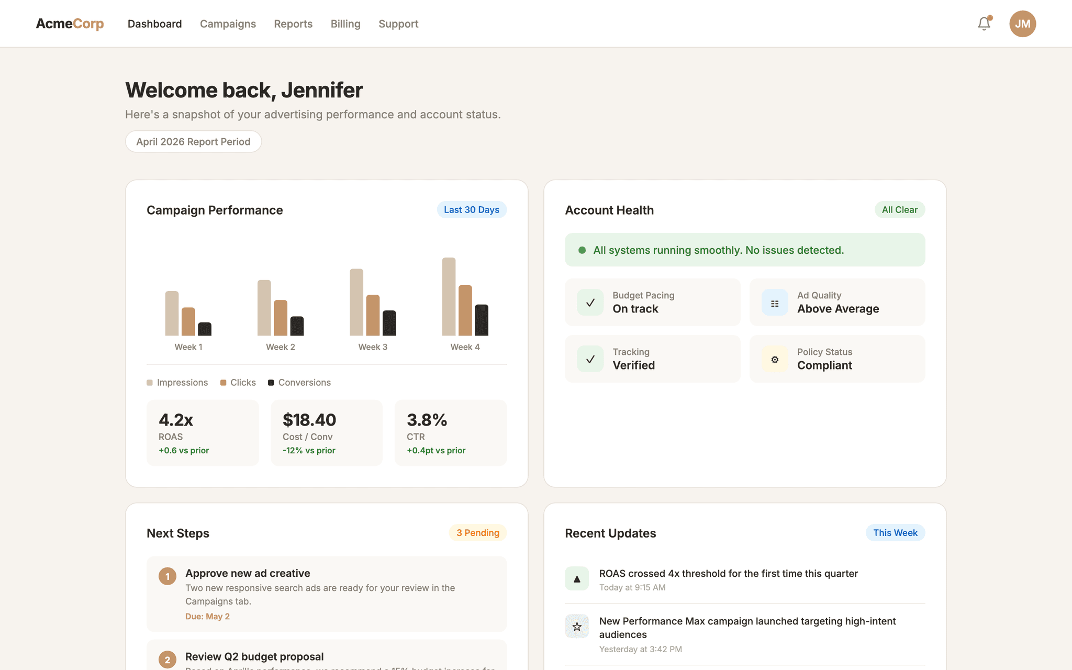The height and width of the screenshot is (670, 1072).
Task: Open the JM profile avatar menu
Action: pos(1022,24)
